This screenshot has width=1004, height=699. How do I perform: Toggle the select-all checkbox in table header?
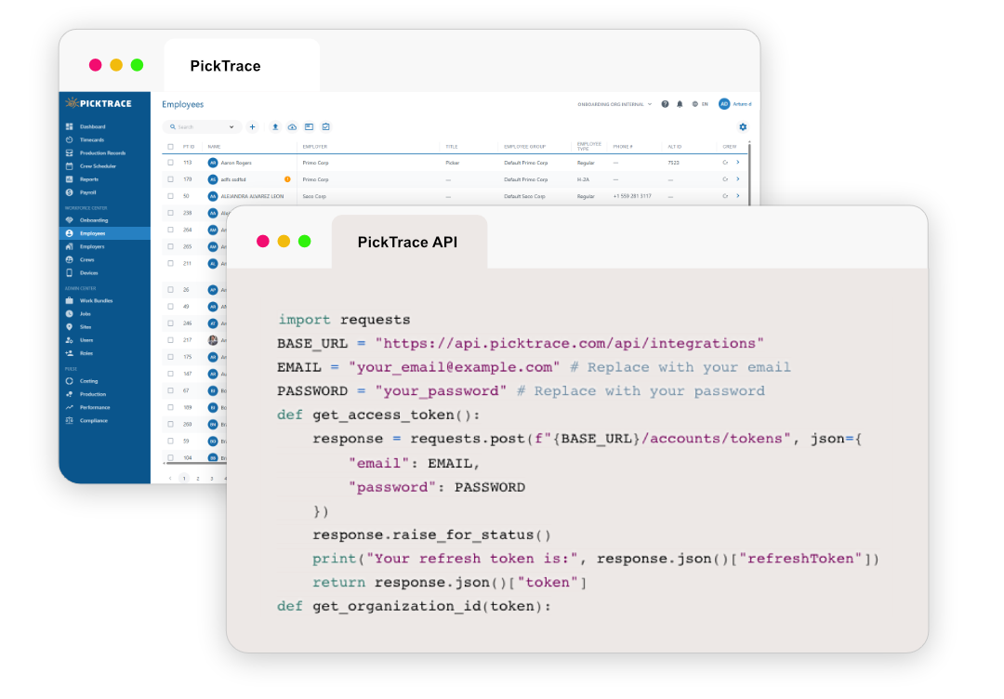click(x=170, y=147)
